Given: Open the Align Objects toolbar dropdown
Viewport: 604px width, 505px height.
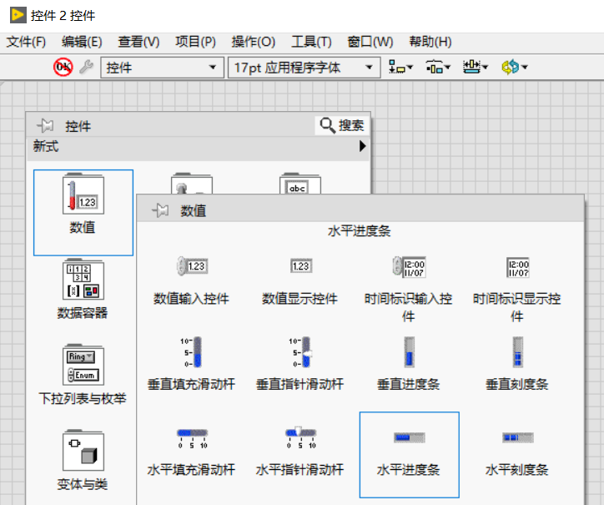Looking at the screenshot, I should click(400, 68).
